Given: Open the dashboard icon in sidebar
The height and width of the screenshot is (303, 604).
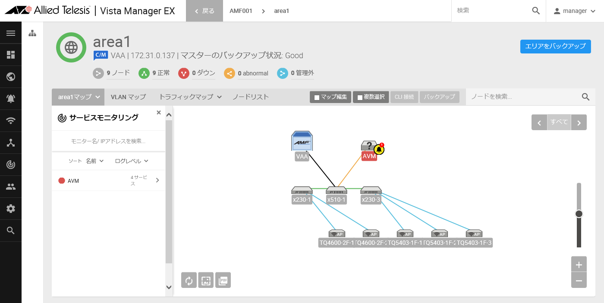Looking at the screenshot, I should [x=11, y=55].
